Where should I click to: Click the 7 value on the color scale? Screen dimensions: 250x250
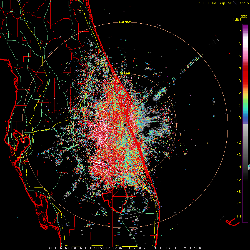click(x=240, y=31)
